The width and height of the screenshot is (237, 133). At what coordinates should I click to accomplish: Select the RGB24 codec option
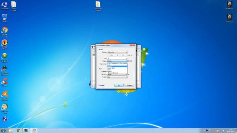click(x=117, y=71)
